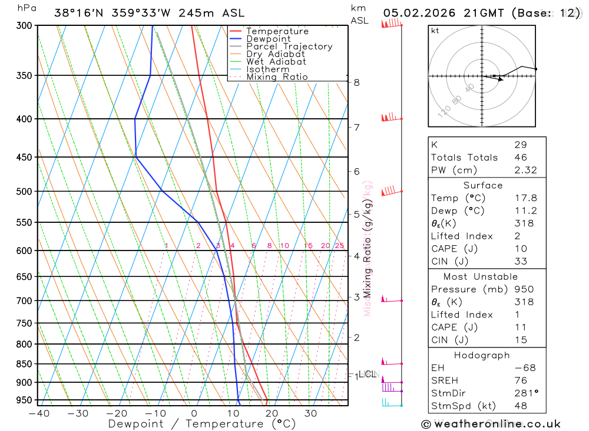This screenshot has width=589, height=431.
Task: Click the K index value 29
Action: 521,145
